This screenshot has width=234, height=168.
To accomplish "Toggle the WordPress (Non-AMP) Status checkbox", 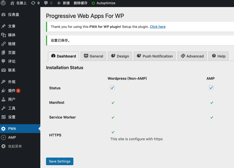I will [112, 88].
